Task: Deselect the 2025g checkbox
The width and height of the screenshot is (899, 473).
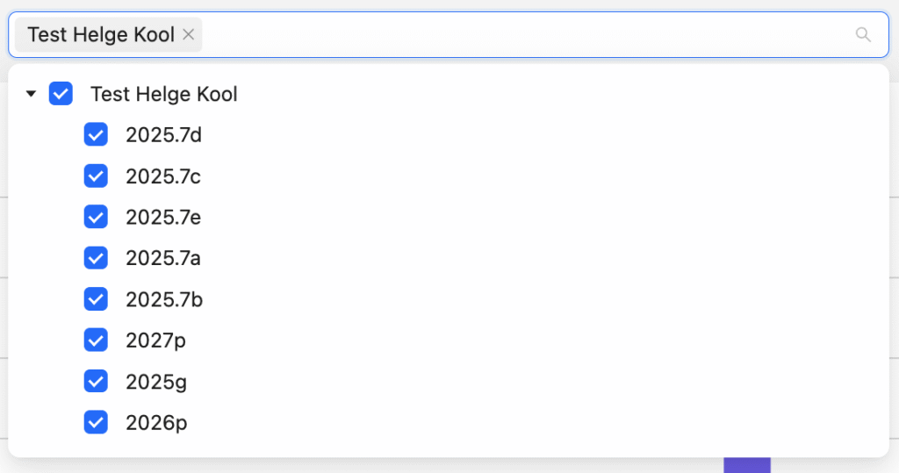Action: [x=96, y=381]
